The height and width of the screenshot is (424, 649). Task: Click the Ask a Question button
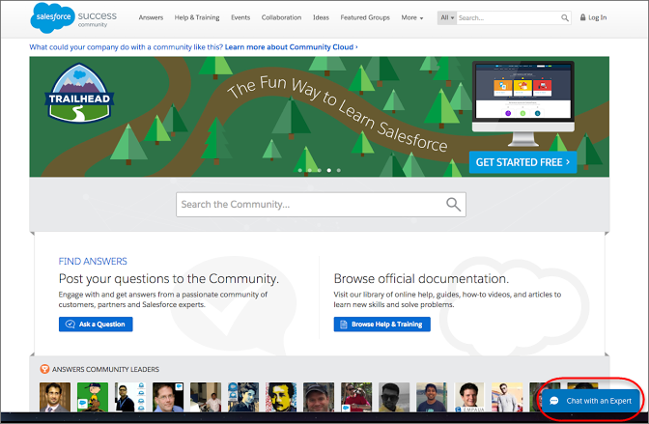coord(96,325)
